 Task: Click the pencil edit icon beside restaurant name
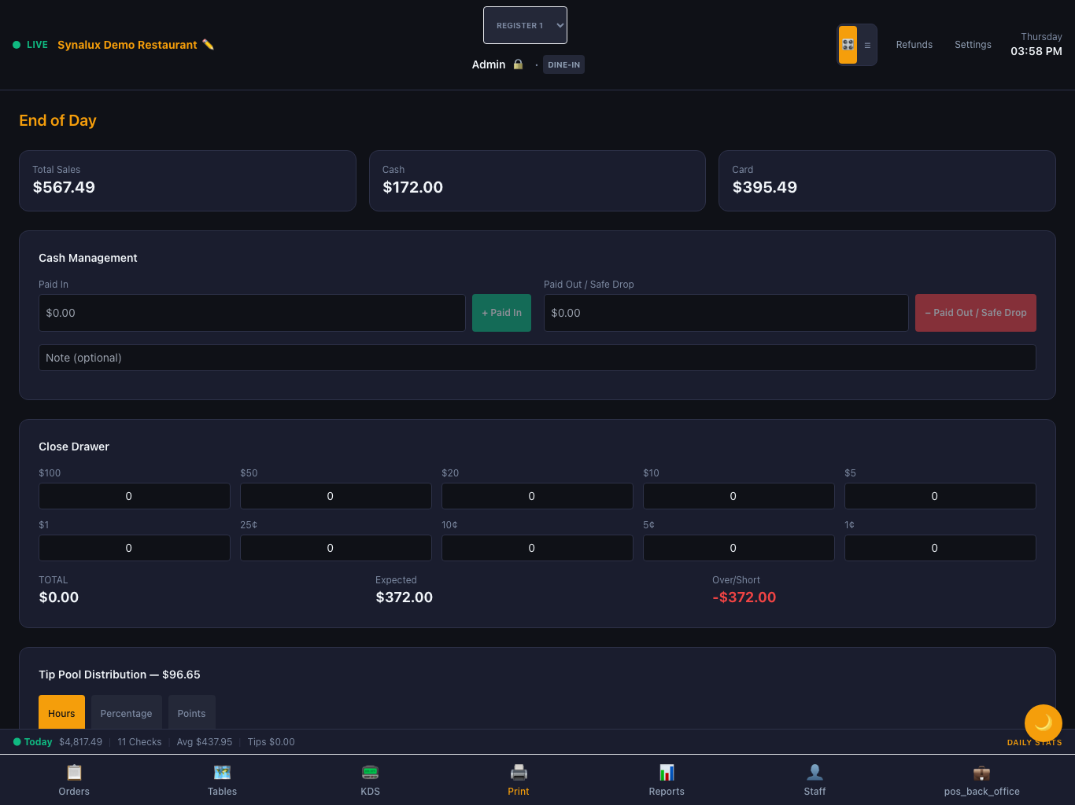(208, 45)
